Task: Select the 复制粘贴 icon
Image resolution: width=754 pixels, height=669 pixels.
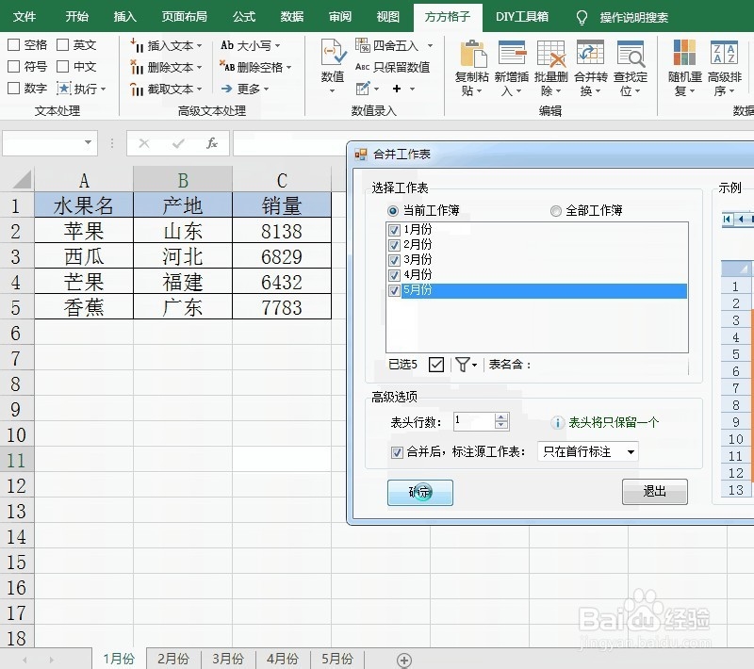Action: click(x=471, y=61)
